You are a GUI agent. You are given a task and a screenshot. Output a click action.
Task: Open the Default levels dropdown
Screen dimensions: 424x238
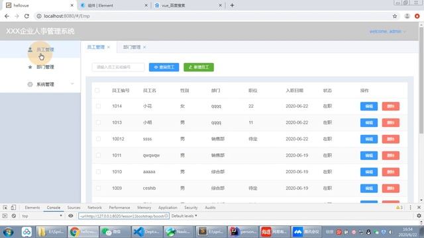coord(184,216)
